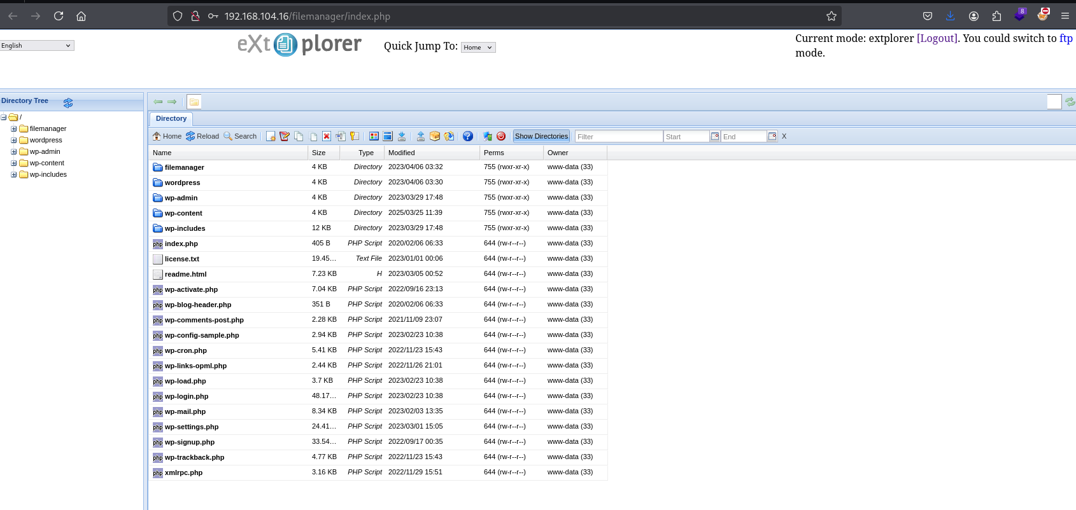This screenshot has height=510, width=1076.
Task: Click the blue window Diff icon
Action: pyautogui.click(x=388, y=136)
